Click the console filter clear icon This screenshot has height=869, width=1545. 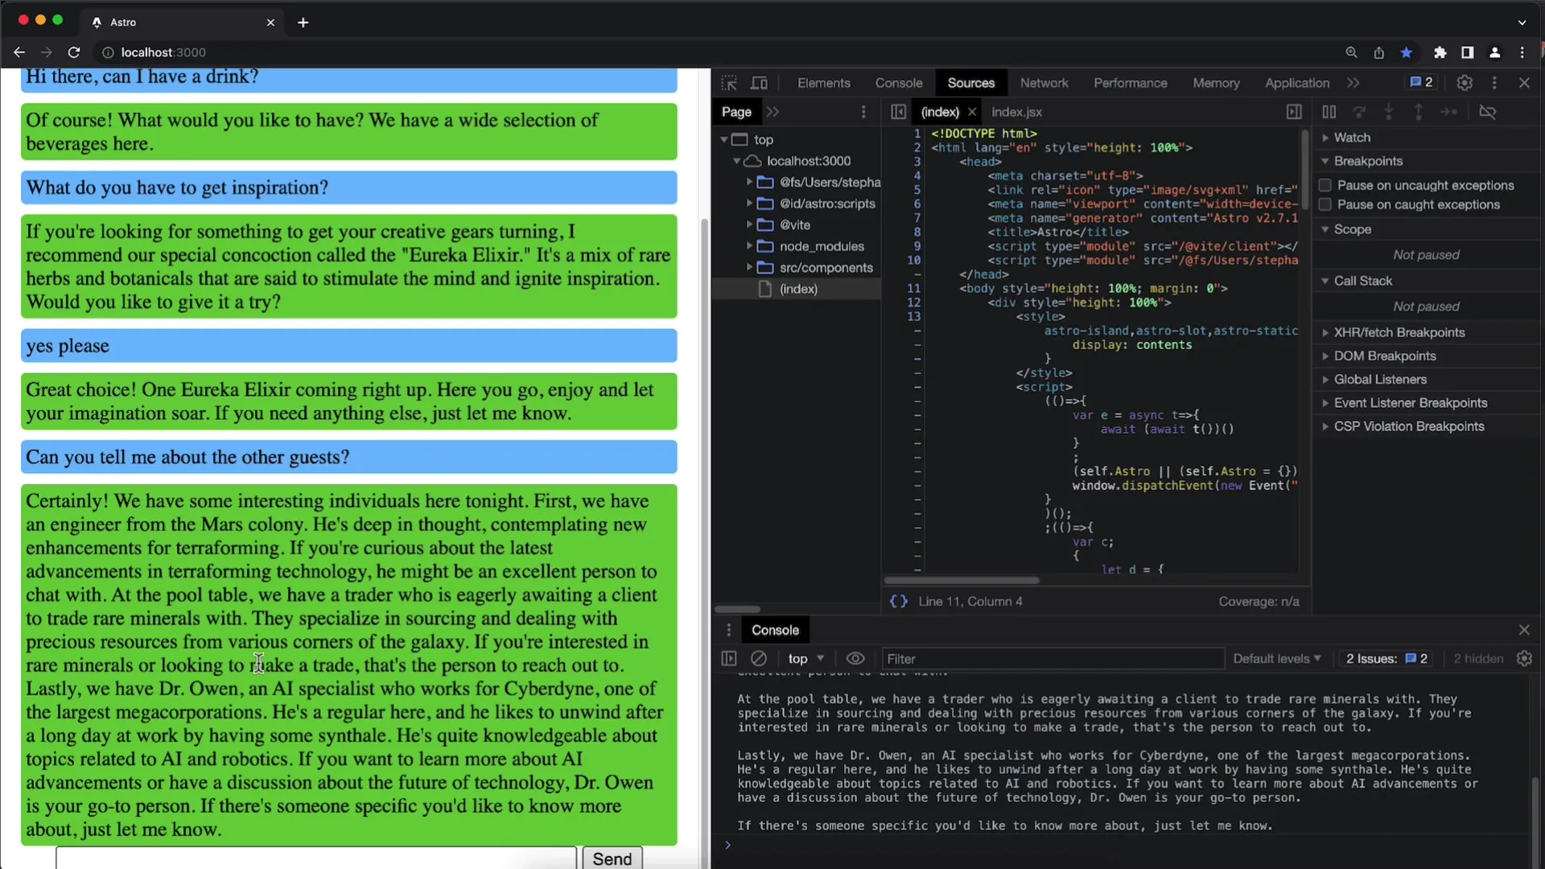(x=758, y=658)
